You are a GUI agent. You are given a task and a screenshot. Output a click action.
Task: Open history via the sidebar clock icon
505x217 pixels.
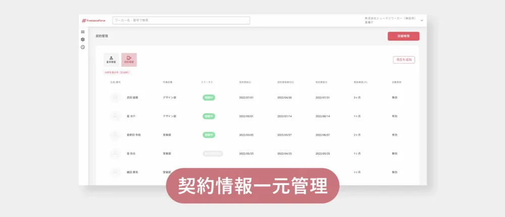[83, 47]
